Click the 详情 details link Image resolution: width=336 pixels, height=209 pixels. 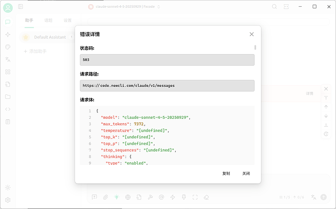coord(309,94)
